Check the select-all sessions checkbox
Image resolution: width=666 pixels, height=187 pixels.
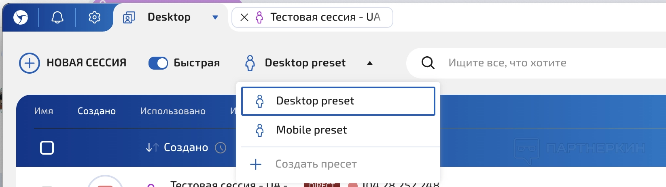(x=47, y=148)
